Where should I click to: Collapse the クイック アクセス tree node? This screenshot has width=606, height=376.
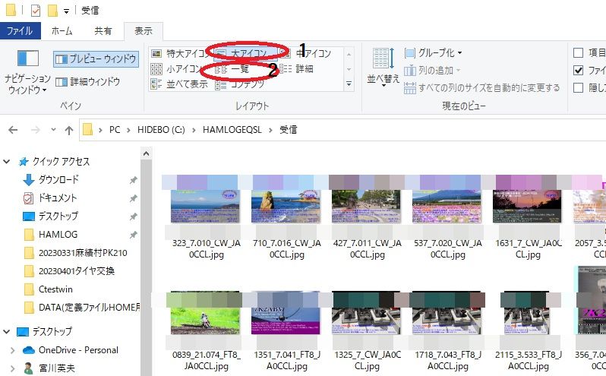[x=8, y=162]
